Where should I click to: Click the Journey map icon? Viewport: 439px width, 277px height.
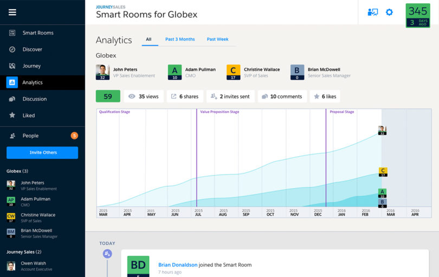(12, 66)
